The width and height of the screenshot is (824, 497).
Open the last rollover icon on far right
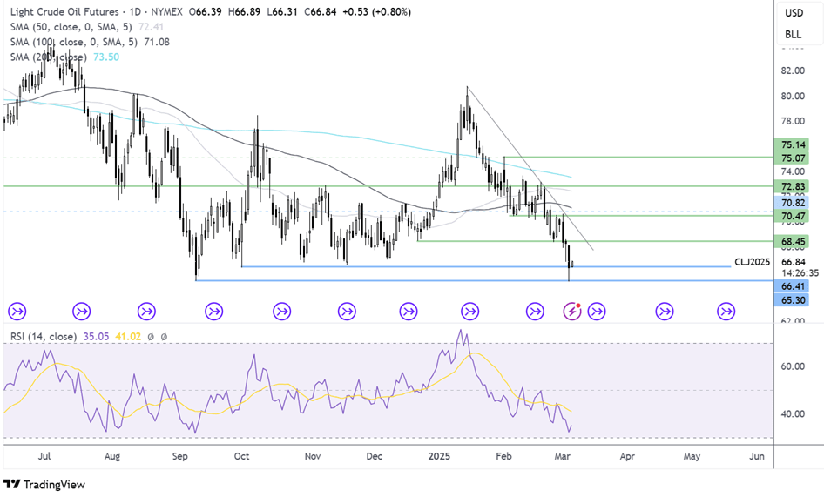coord(726,312)
